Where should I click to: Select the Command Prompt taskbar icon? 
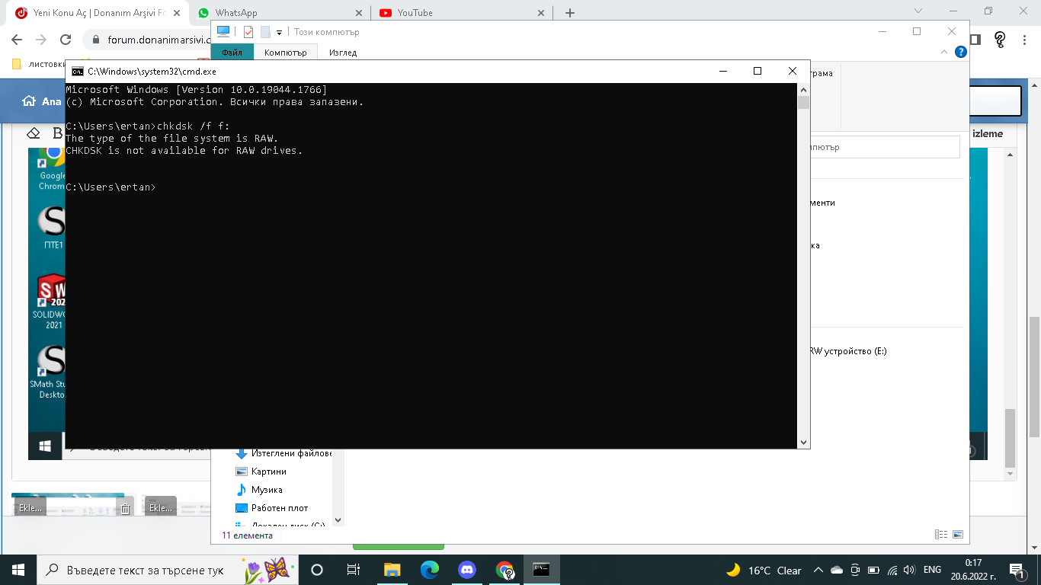[x=542, y=570]
